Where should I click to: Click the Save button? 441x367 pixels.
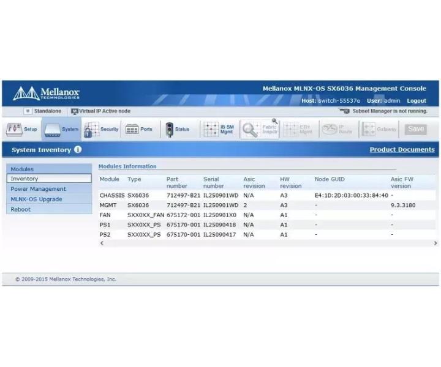[416, 129]
